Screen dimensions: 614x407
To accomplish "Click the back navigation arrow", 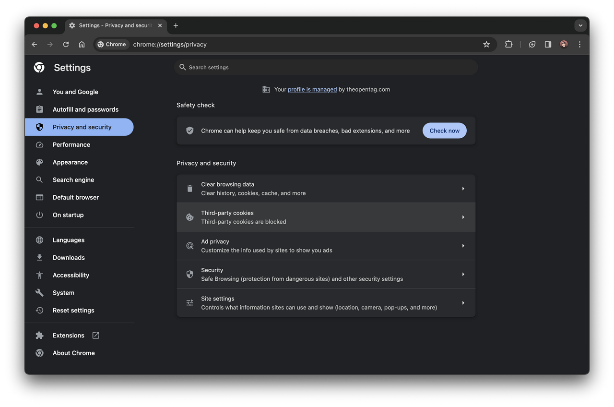I will 35,44.
